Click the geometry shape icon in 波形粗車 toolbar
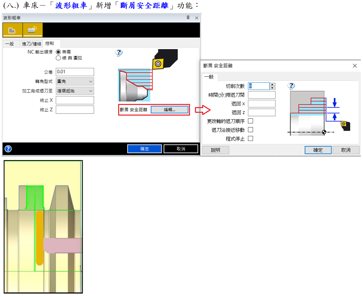Image resolution: width=363 pixels, height=297 pixels. 12,30
